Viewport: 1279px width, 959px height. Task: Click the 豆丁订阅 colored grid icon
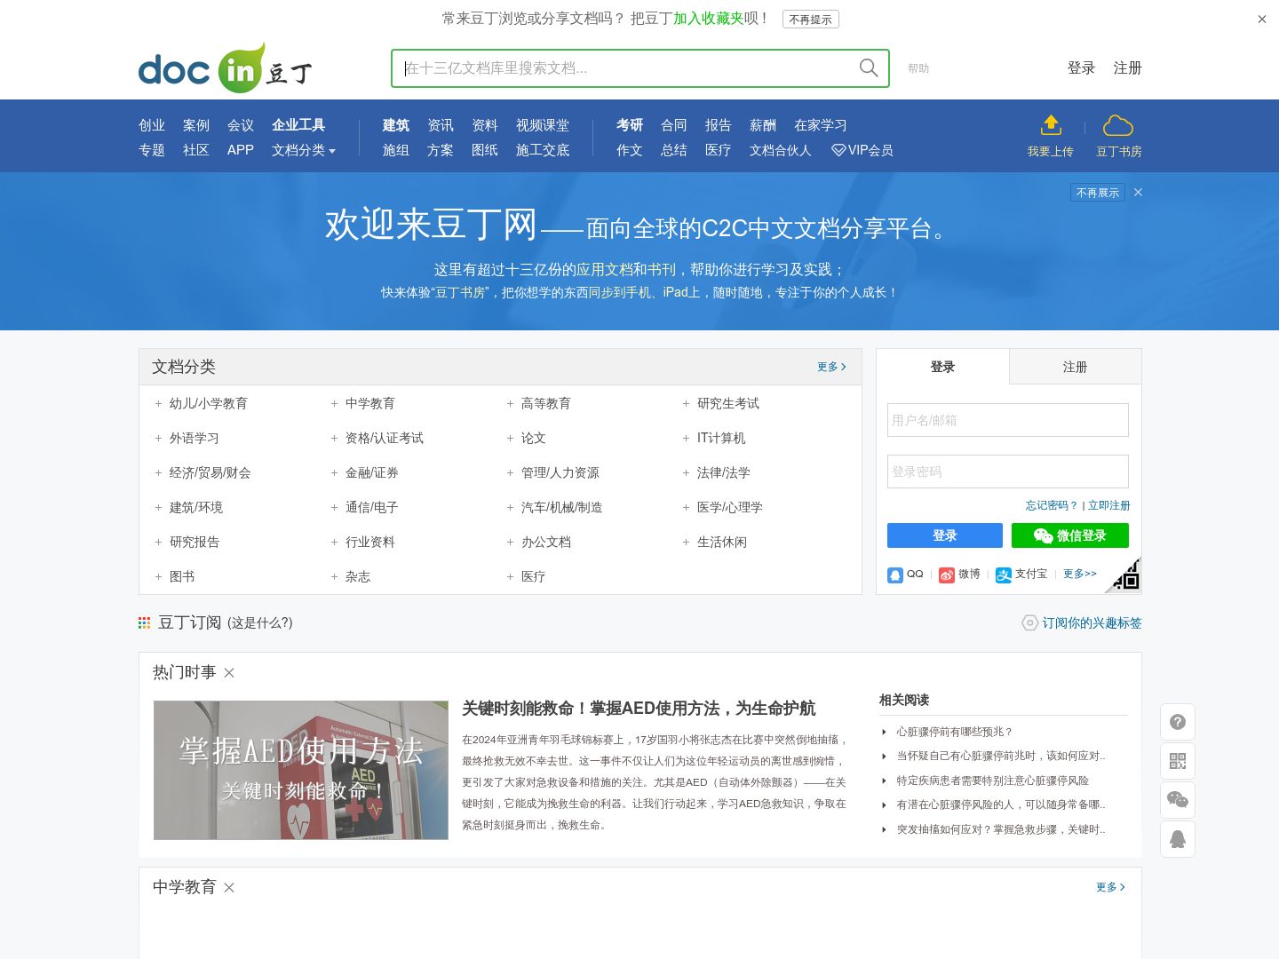(144, 623)
